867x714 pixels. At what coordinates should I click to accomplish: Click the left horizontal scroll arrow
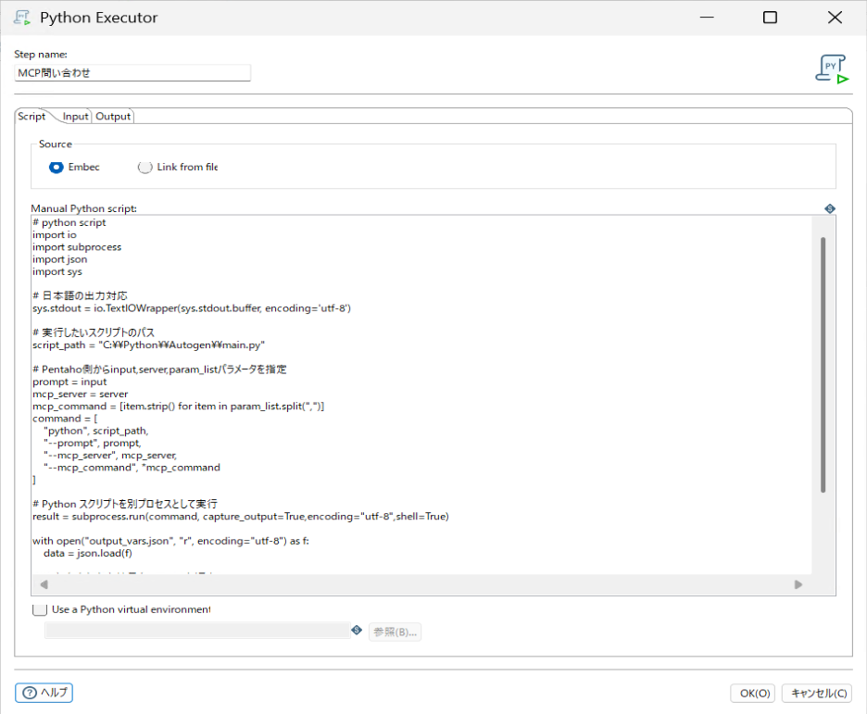tap(44, 584)
